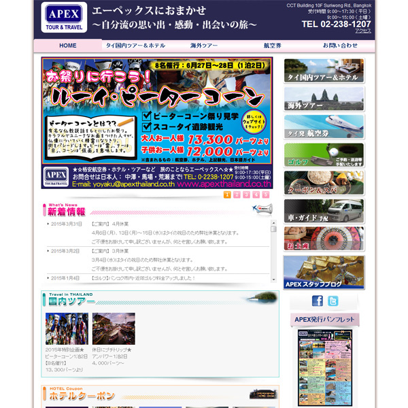Click the 2015年1月4日 news date
This screenshot has width=408, height=408.
click(65, 278)
